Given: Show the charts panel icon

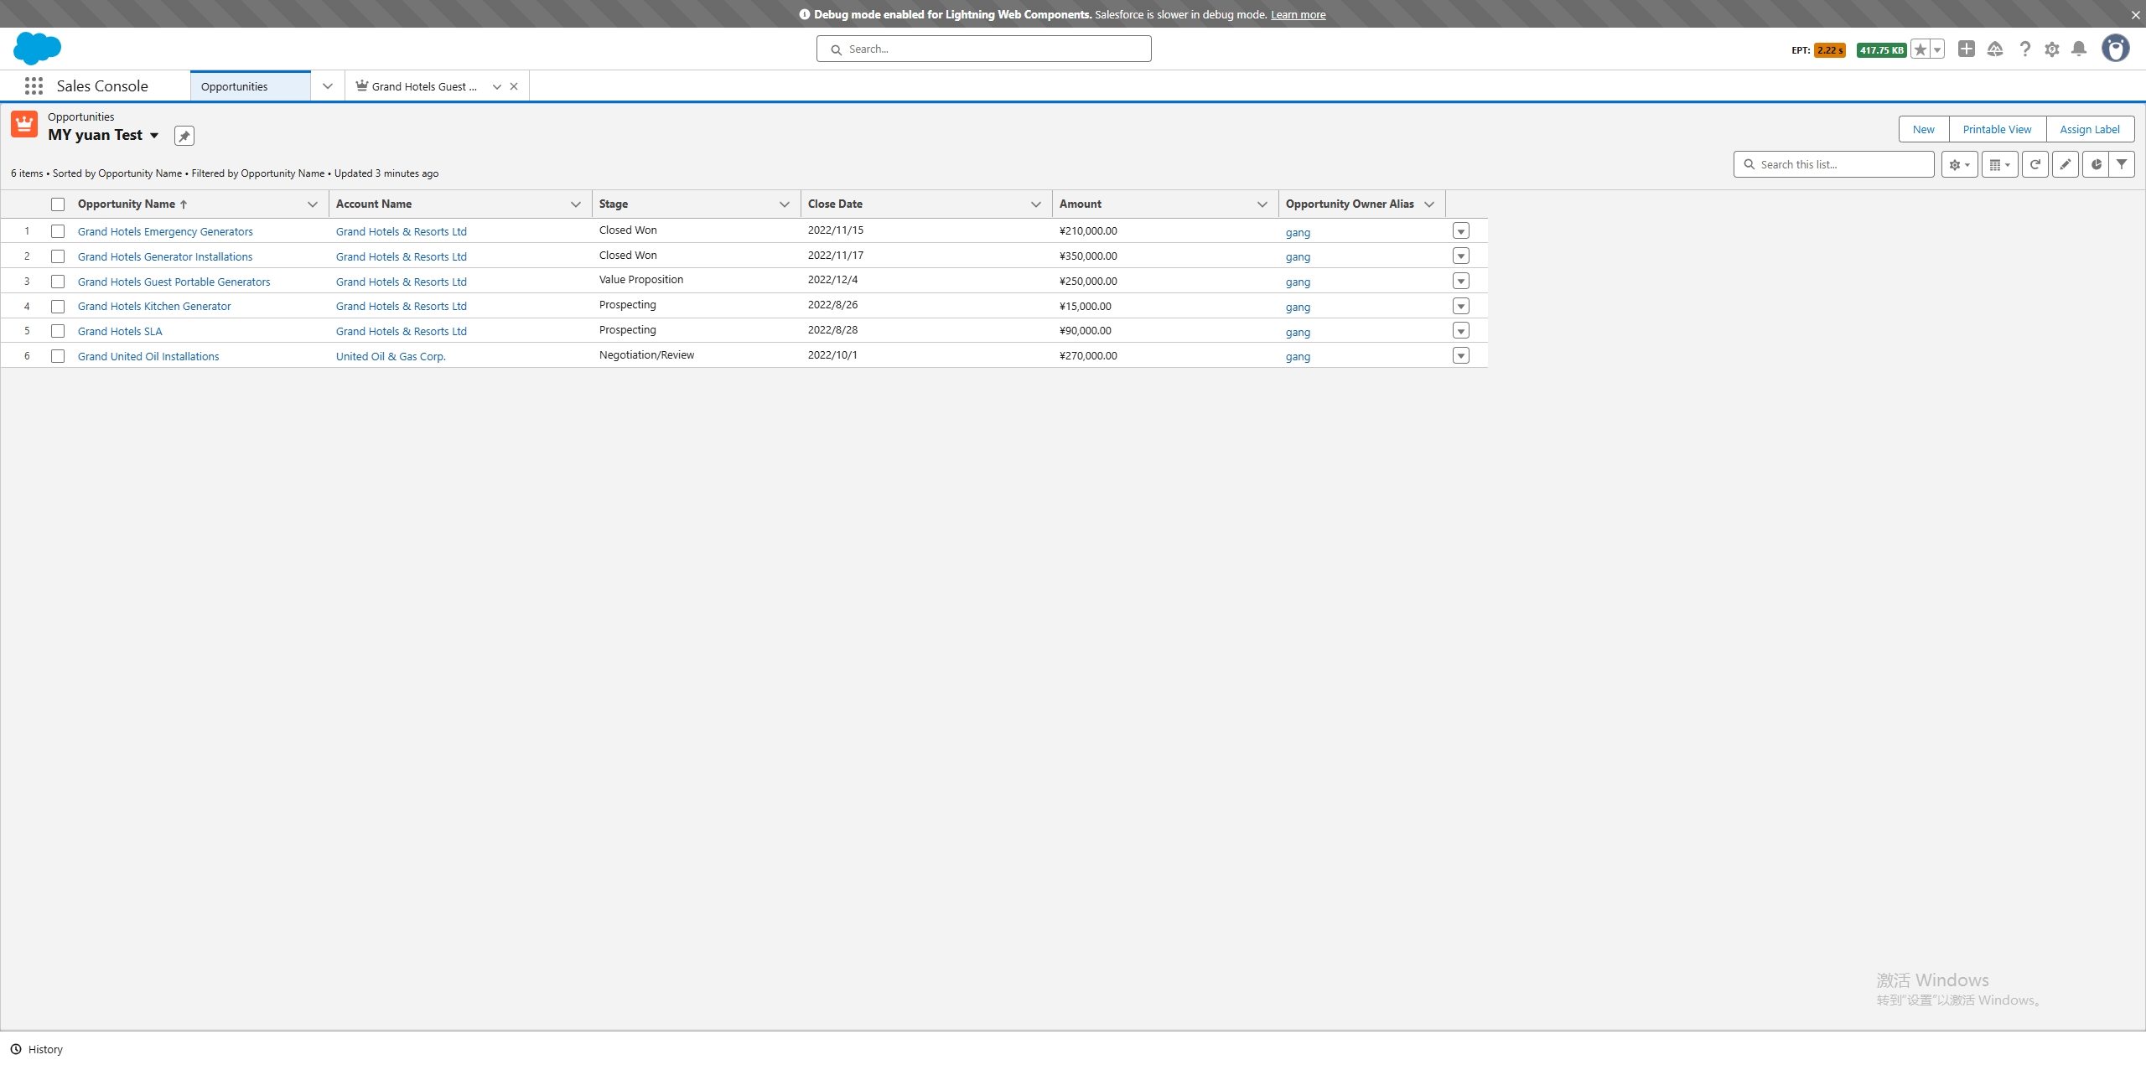Looking at the screenshot, I should pyautogui.click(x=2095, y=165).
